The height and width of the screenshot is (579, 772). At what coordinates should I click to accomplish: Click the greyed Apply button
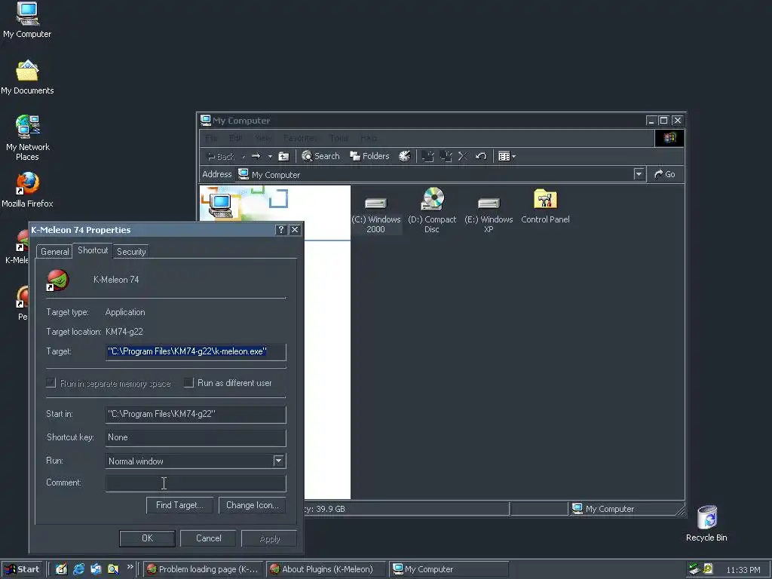coord(269,538)
